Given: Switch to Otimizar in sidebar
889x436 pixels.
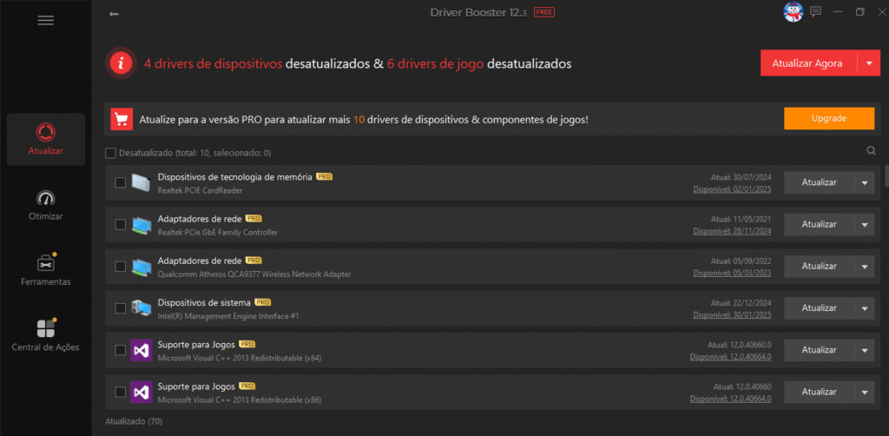Looking at the screenshot, I should 46,205.
